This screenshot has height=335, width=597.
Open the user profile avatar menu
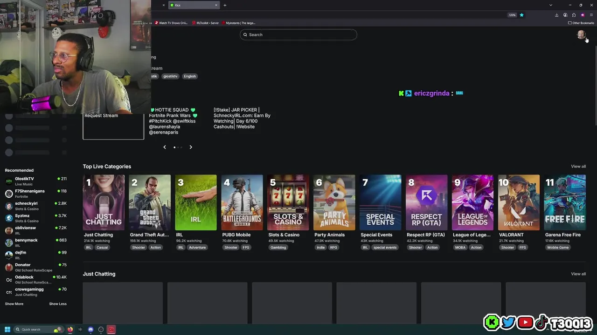point(581,34)
